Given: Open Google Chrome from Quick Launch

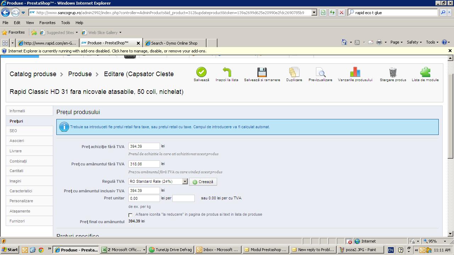Looking at the screenshot, I should click(x=41, y=250).
